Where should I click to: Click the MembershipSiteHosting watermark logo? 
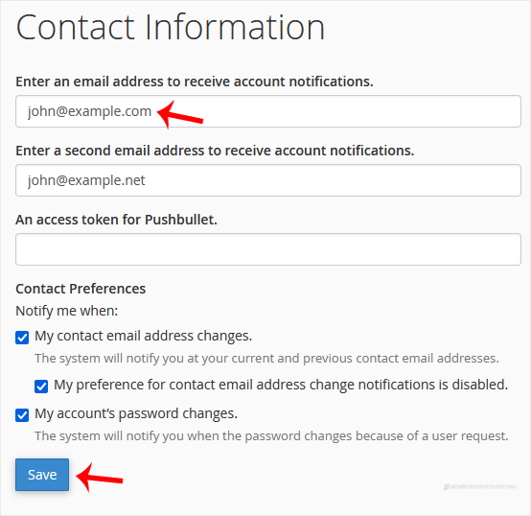coord(479,487)
